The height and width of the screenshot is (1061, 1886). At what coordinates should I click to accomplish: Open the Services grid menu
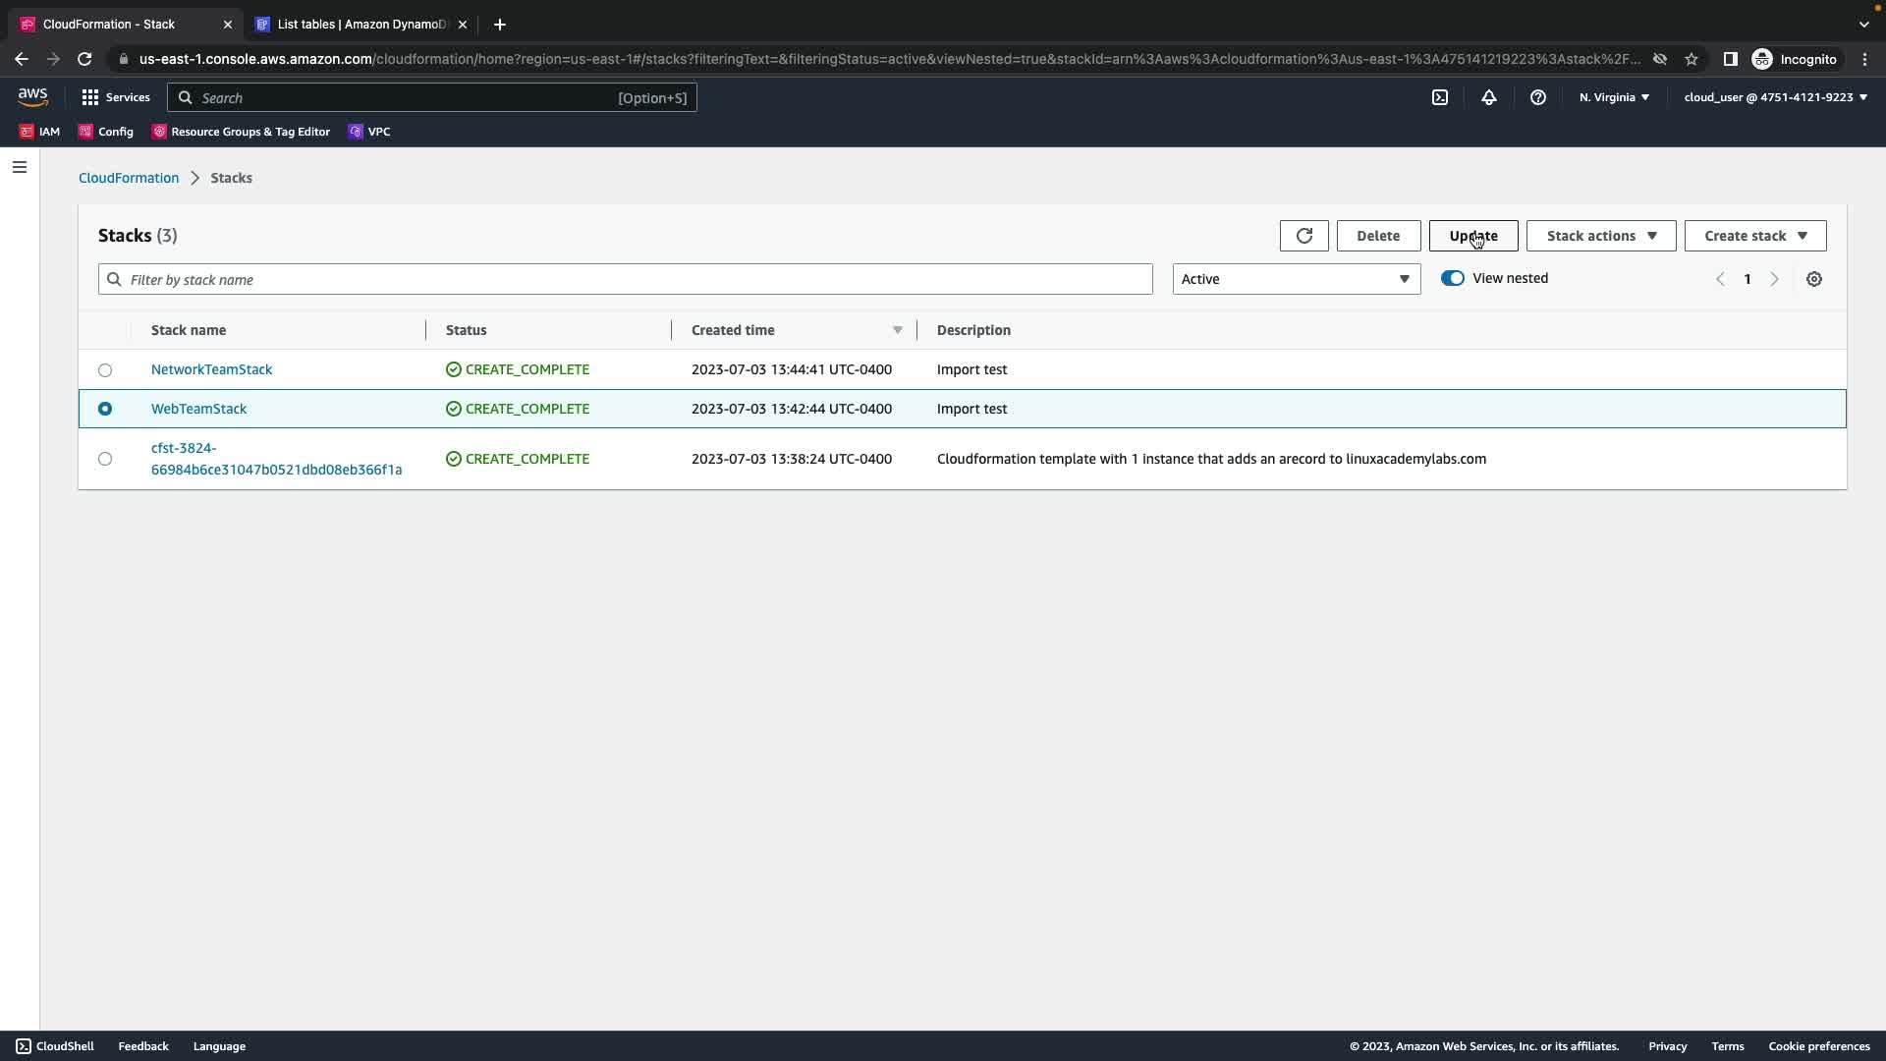pos(116,97)
